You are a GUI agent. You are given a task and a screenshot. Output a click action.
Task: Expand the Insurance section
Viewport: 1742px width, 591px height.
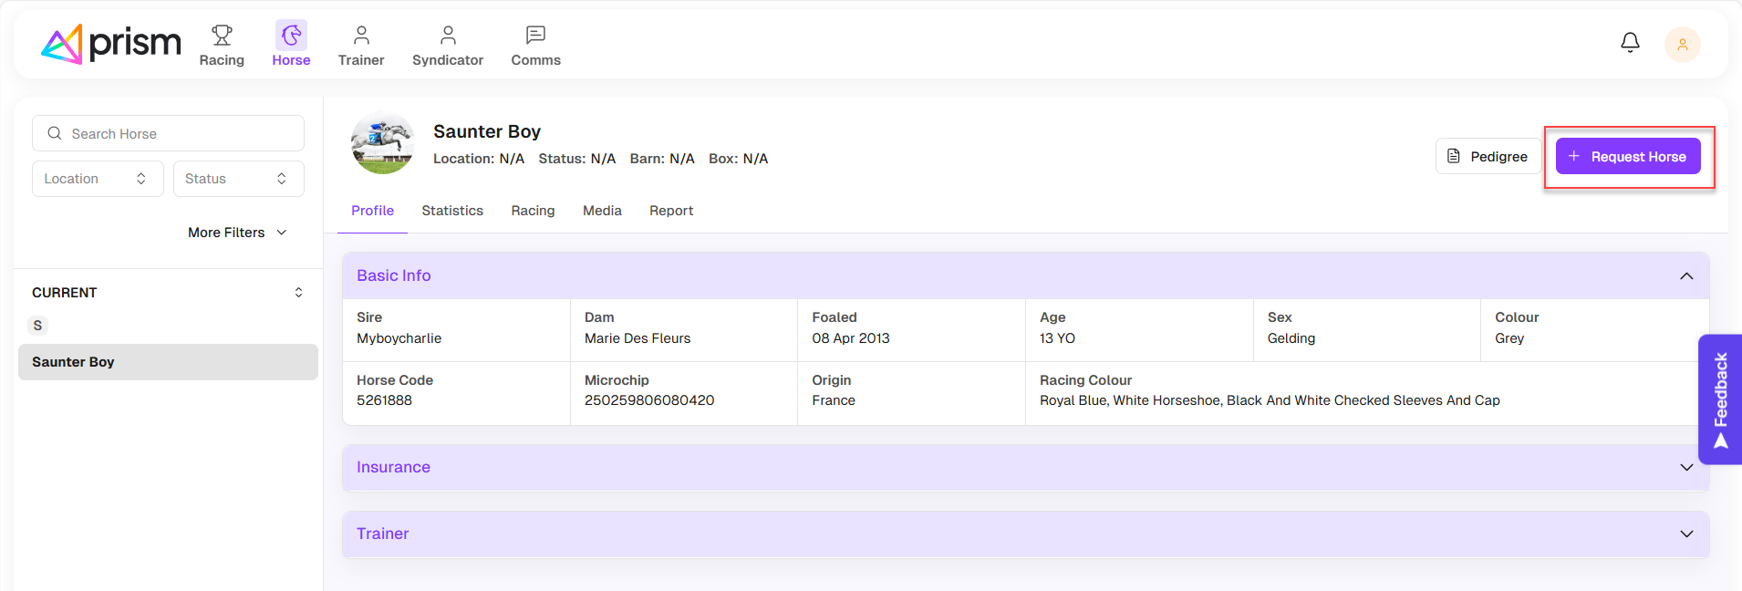click(1686, 468)
